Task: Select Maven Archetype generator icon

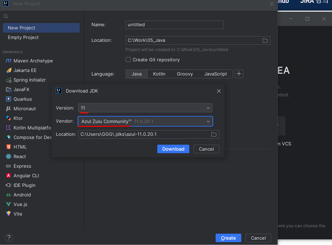Action: click(x=9, y=61)
